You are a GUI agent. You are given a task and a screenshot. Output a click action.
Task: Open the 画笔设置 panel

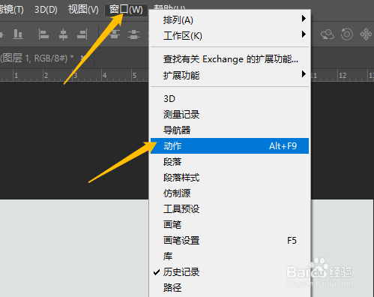229,241
